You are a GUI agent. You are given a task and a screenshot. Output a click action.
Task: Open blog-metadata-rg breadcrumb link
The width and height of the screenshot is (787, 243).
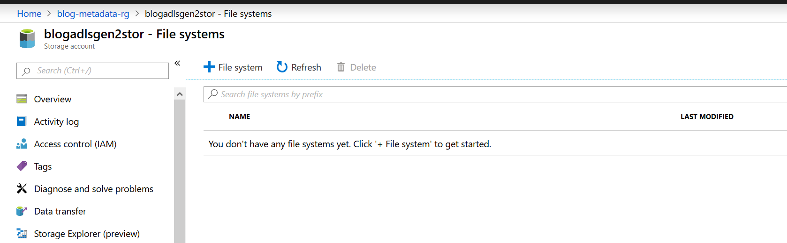(93, 14)
